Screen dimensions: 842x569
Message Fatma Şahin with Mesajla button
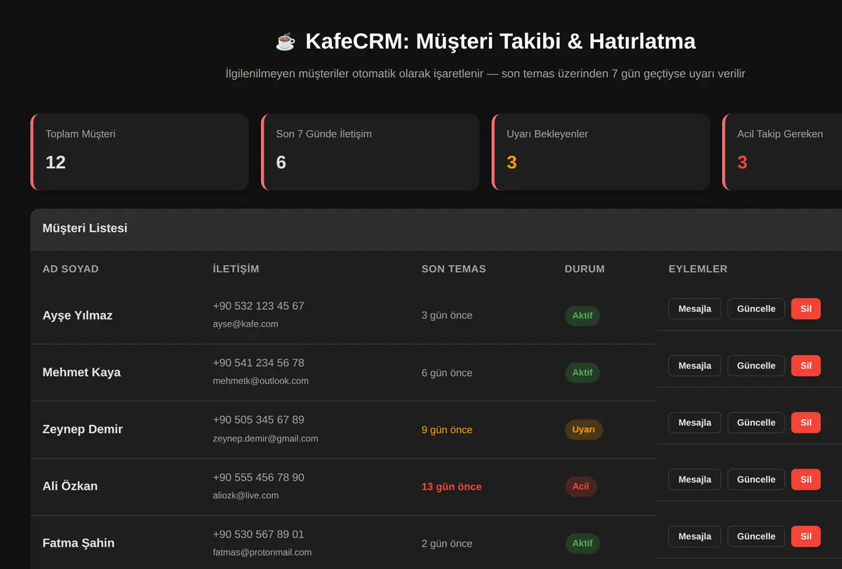tap(695, 536)
